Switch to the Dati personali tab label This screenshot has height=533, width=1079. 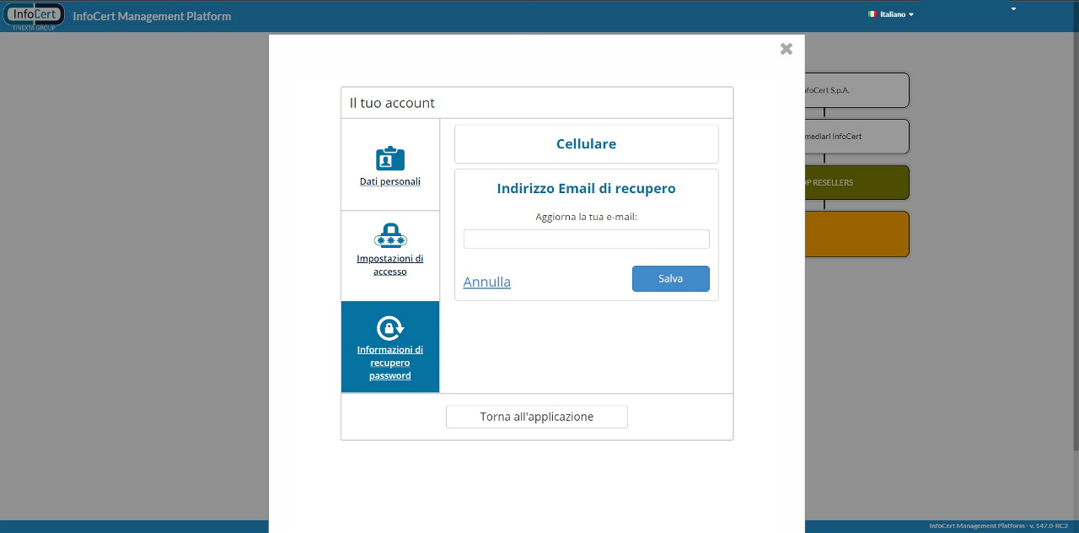tap(389, 181)
